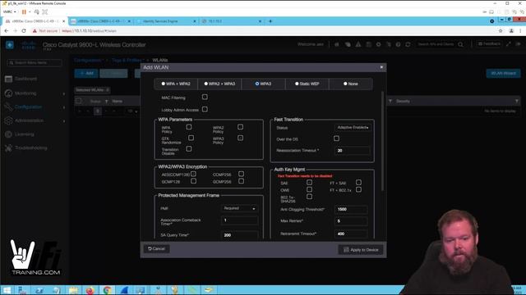526x295 pixels.
Task: Click the Cancel button in dialog
Action: point(156,249)
